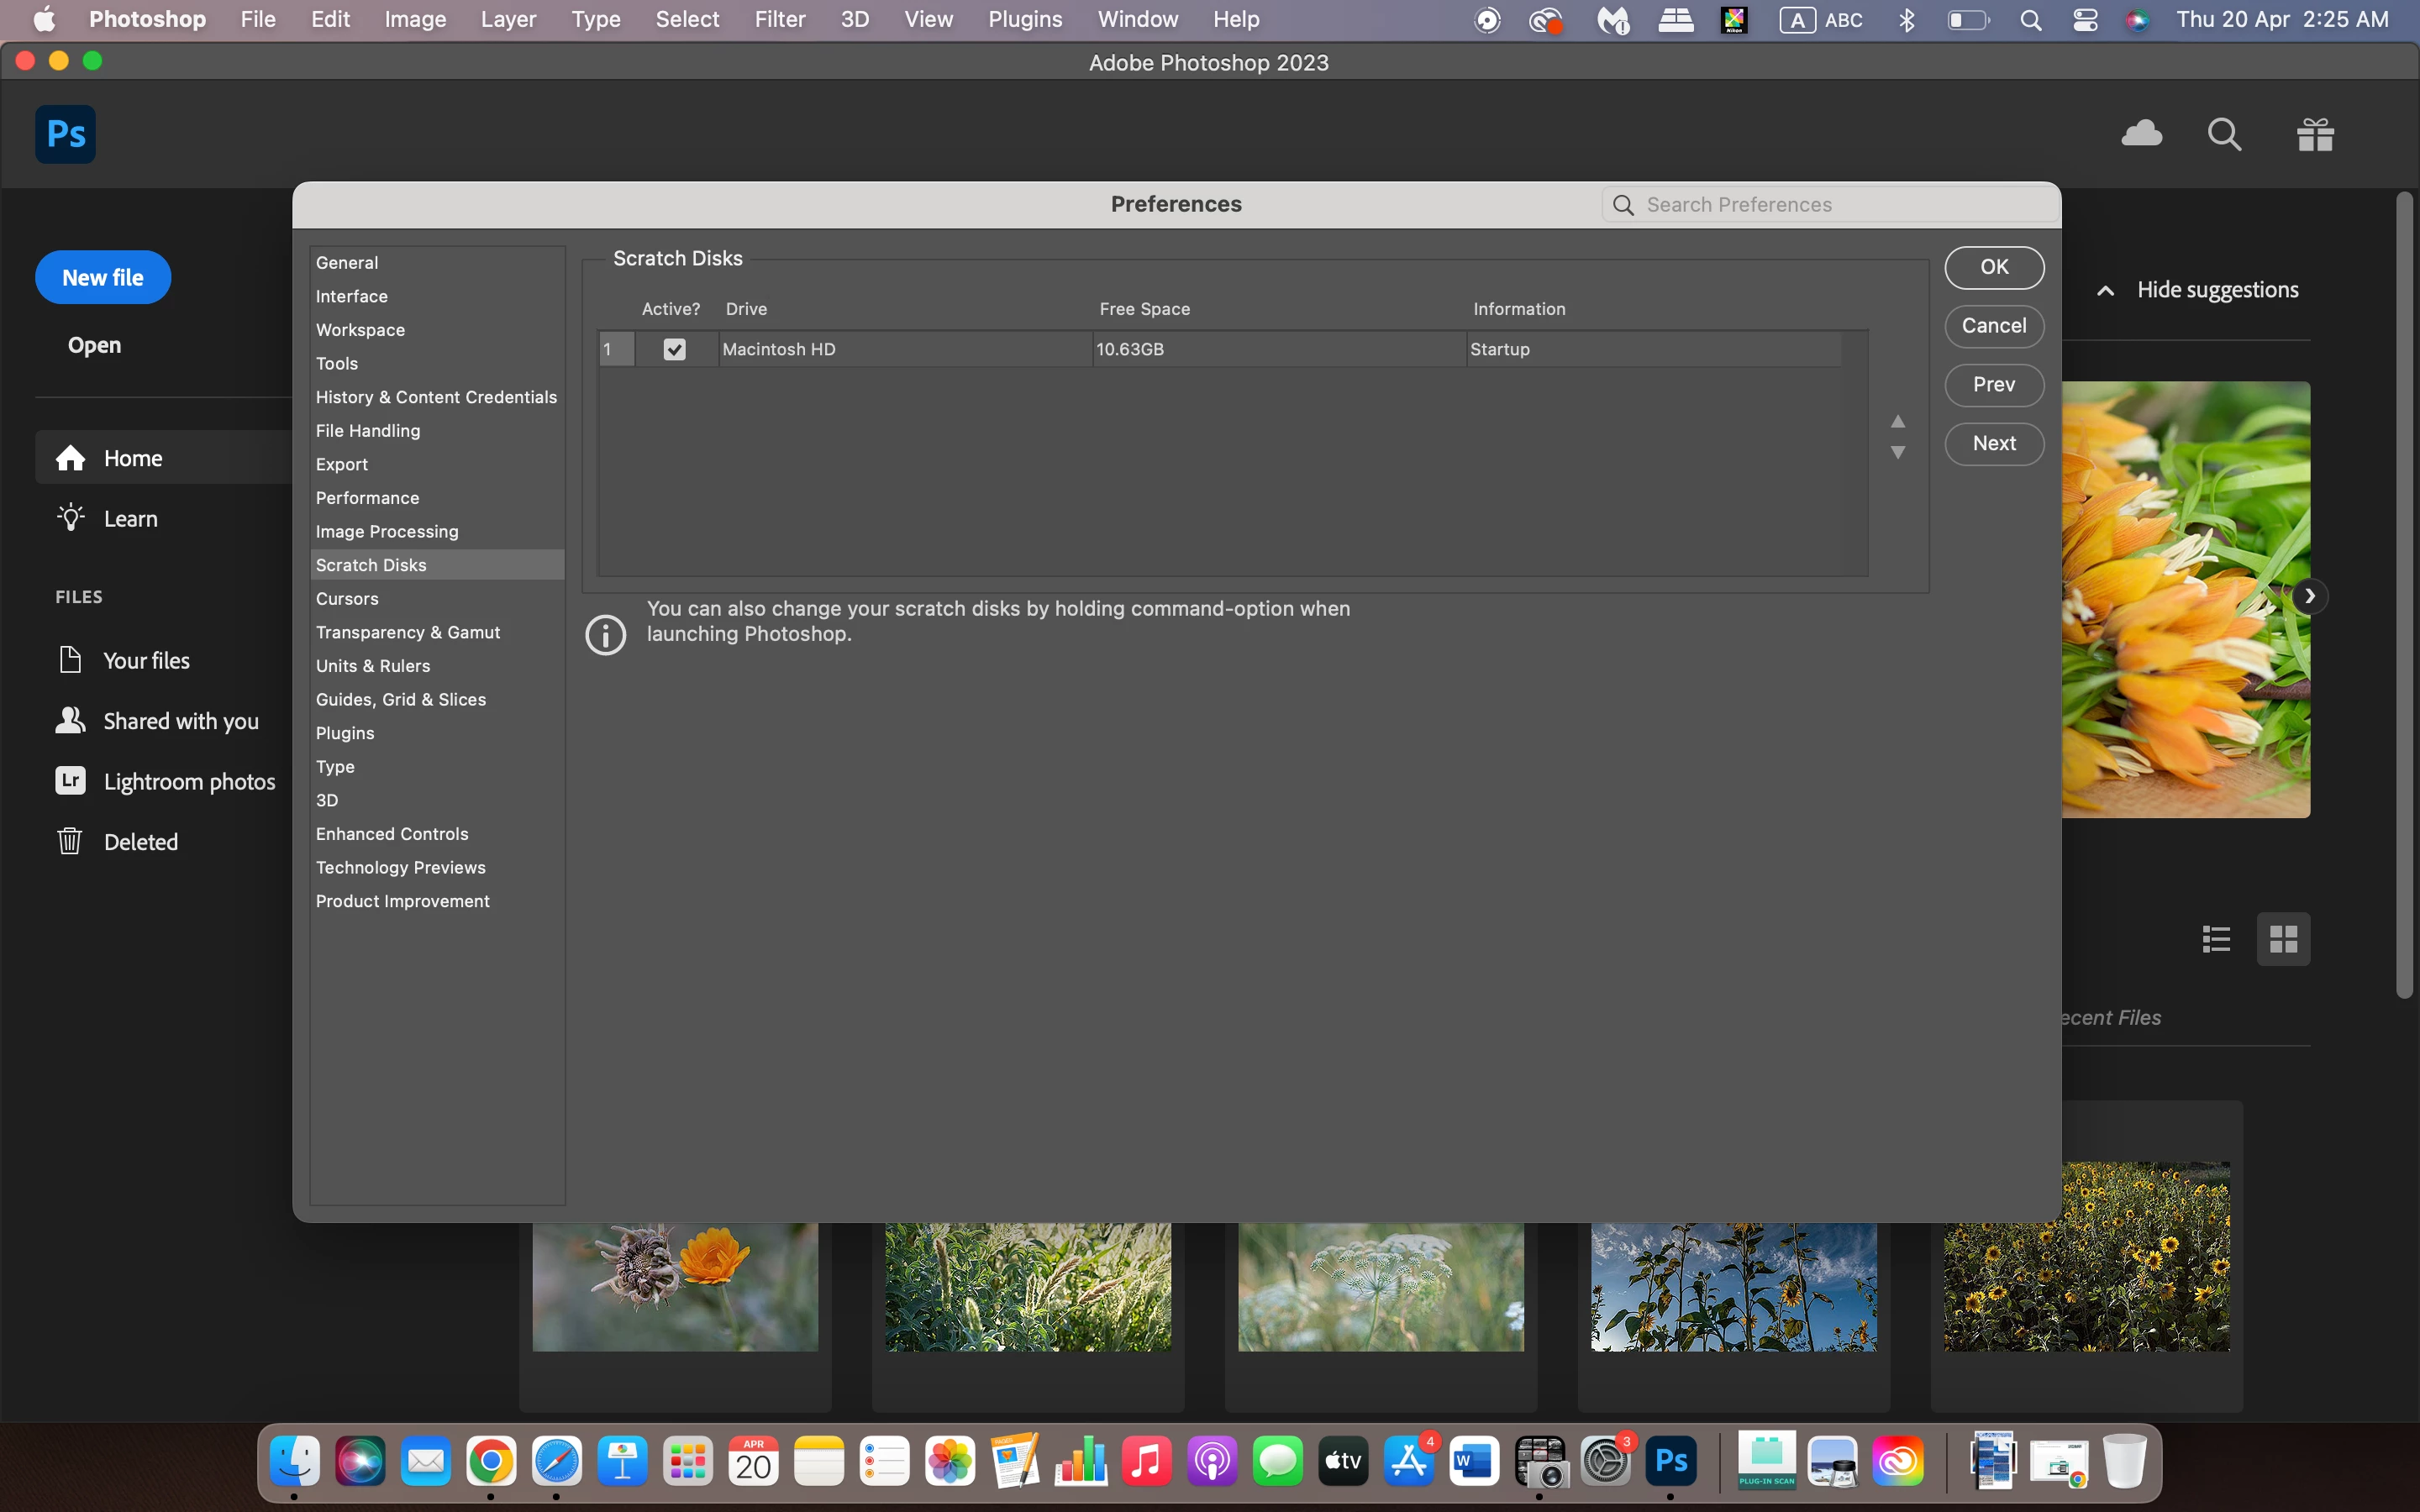Uncheck Macintosh HD active scratch disk checkbox
This screenshot has width=2420, height=1512.
pos(674,349)
